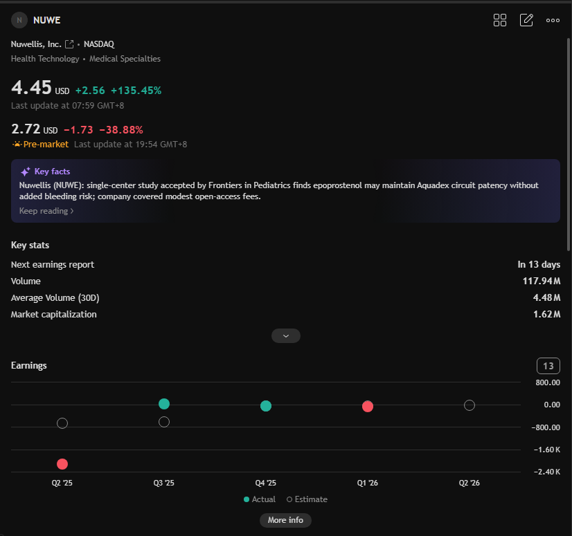Click the panel vertical scrollbar

tap(569, 145)
